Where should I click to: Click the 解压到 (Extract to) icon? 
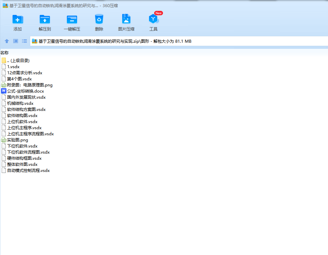pos(45,19)
